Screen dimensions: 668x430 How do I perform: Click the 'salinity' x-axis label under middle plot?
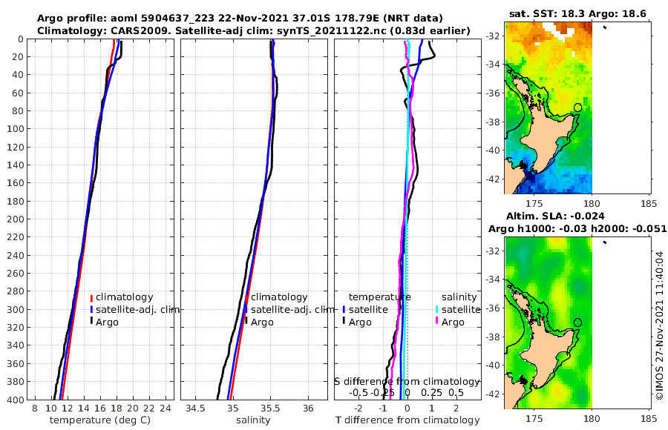[x=253, y=420]
